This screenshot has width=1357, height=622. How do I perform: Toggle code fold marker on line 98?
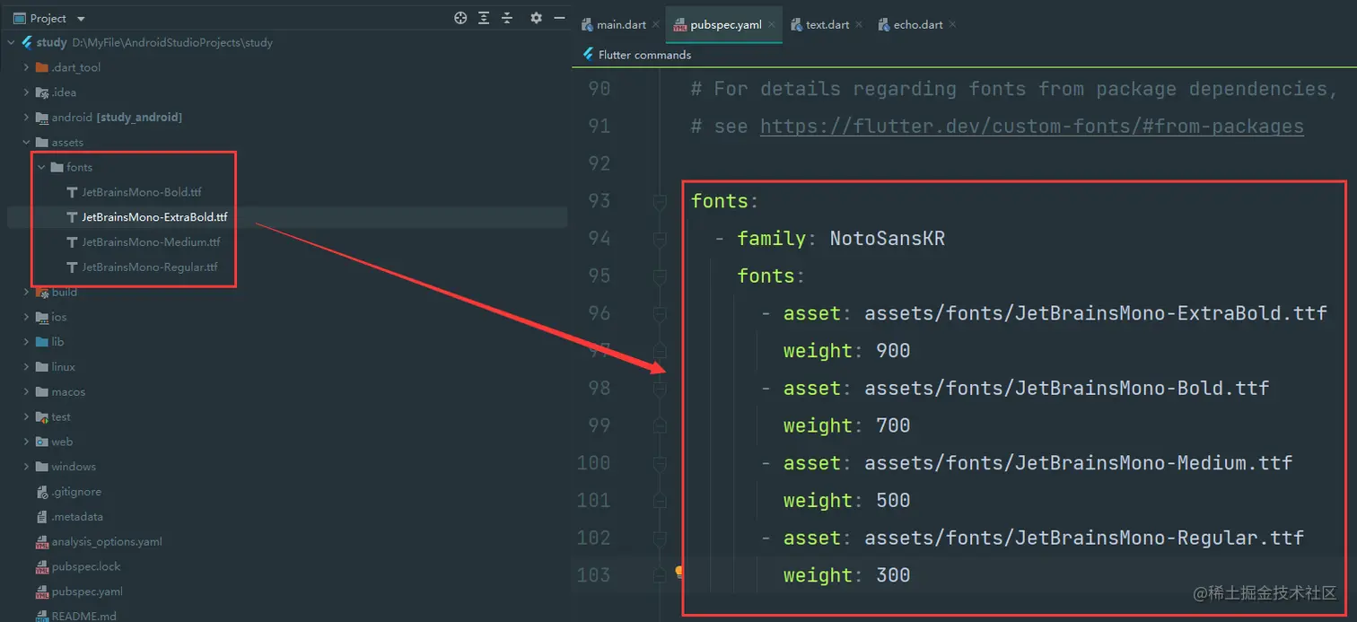click(661, 389)
